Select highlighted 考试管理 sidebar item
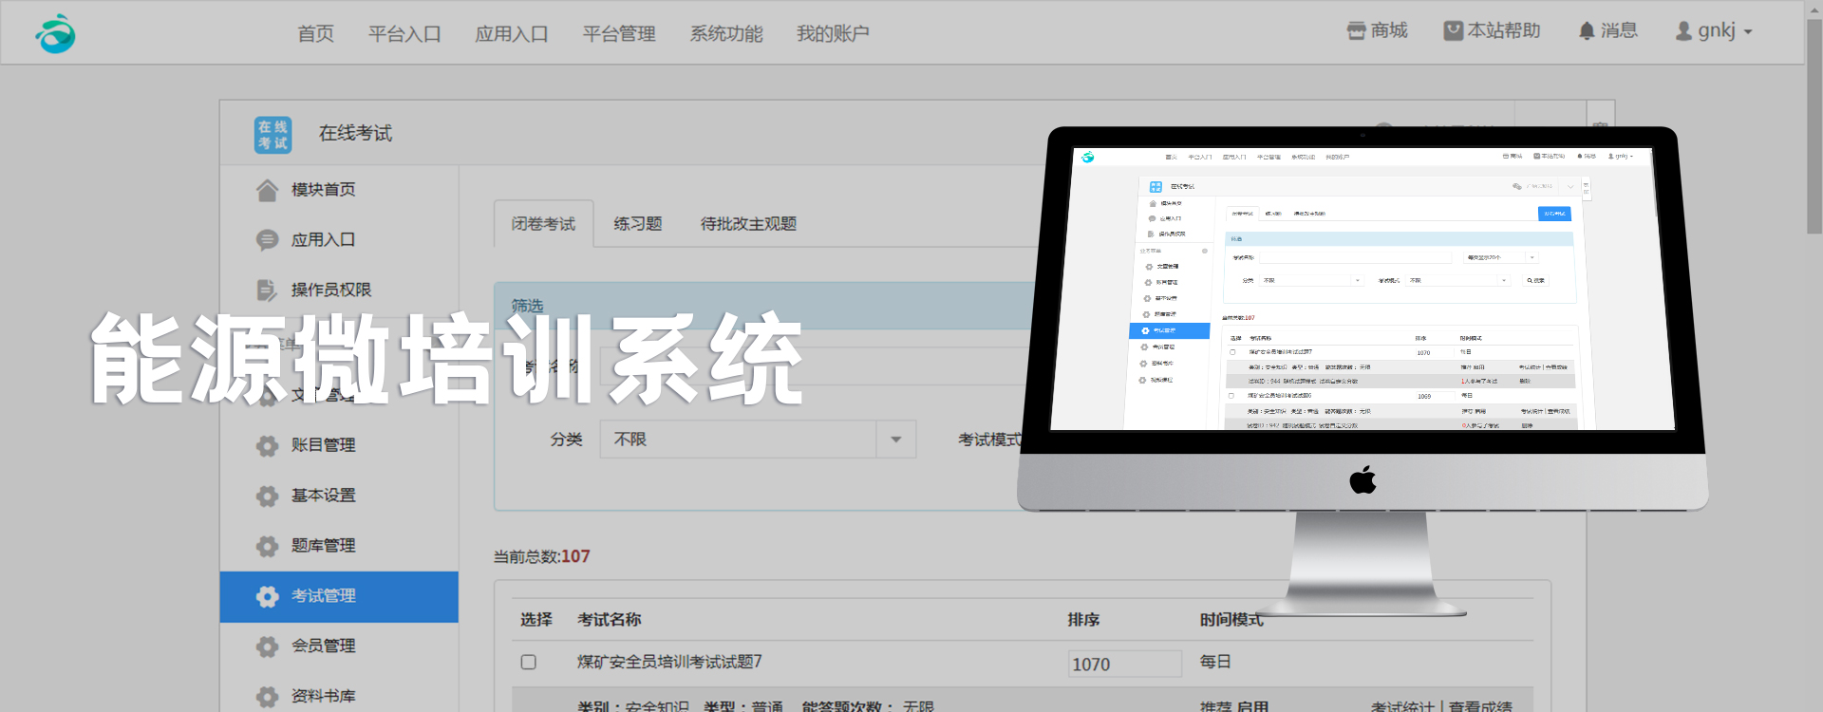Image resolution: width=1823 pixels, height=712 pixels. 339,596
